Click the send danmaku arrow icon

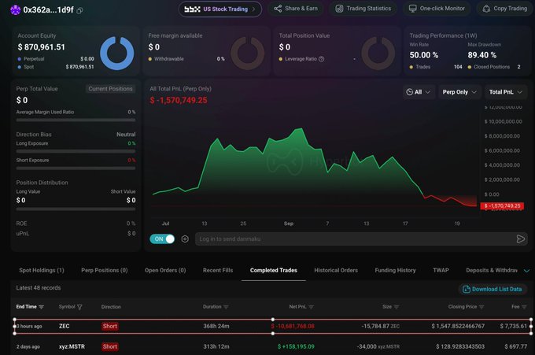pyautogui.click(x=521, y=239)
